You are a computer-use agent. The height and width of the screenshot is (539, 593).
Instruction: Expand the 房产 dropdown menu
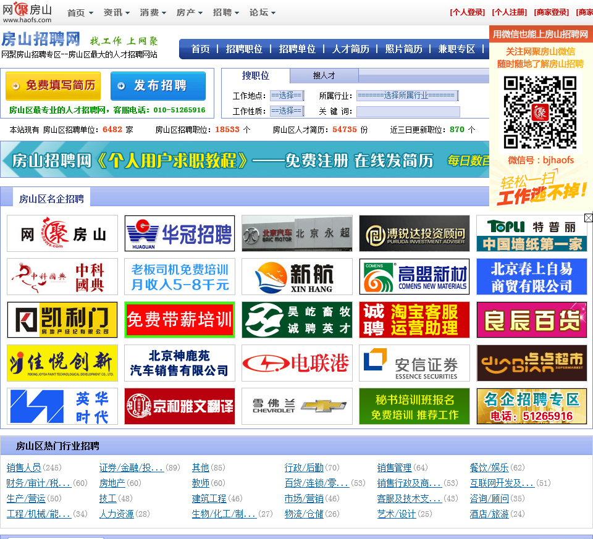pyautogui.click(x=190, y=13)
